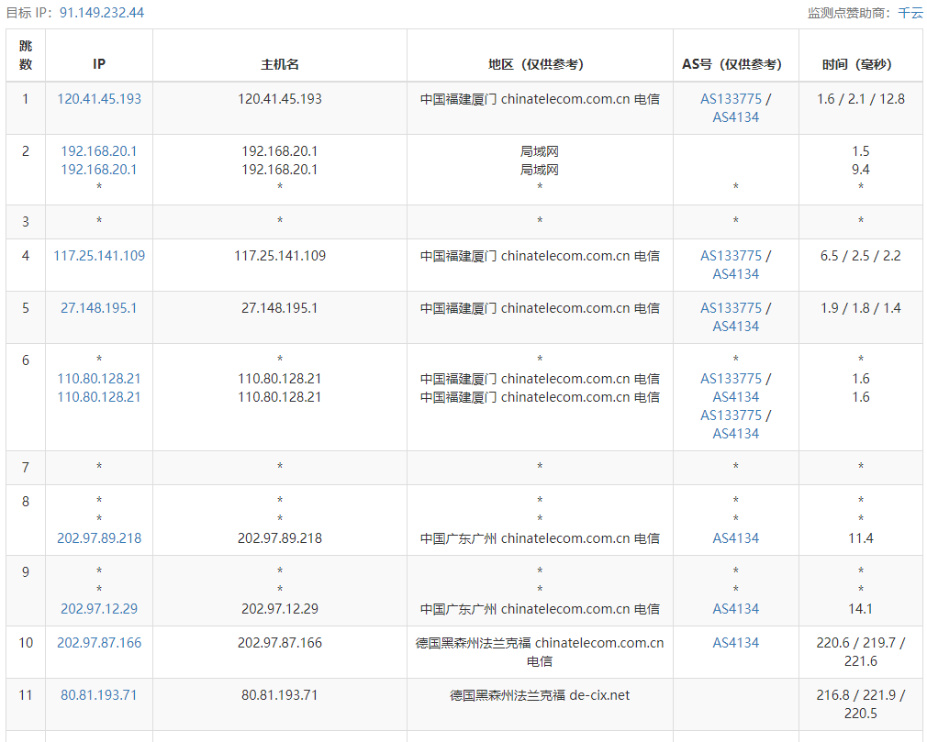The image size is (927, 742).
Task: Click AS133775 link in hop 5 row
Action: (x=731, y=308)
